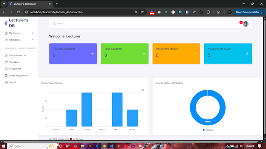Click the icon on Total Students card

(x=144, y=53)
